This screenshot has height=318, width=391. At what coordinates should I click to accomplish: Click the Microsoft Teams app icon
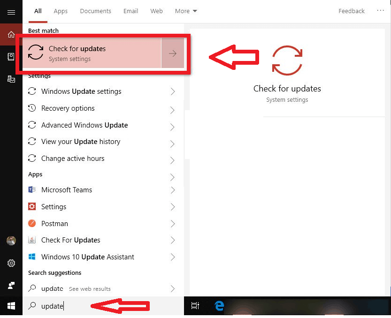[x=32, y=189]
